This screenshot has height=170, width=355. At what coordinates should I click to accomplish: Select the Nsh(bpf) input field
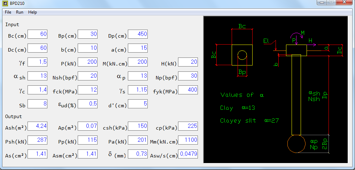pyautogui.click(x=88, y=76)
